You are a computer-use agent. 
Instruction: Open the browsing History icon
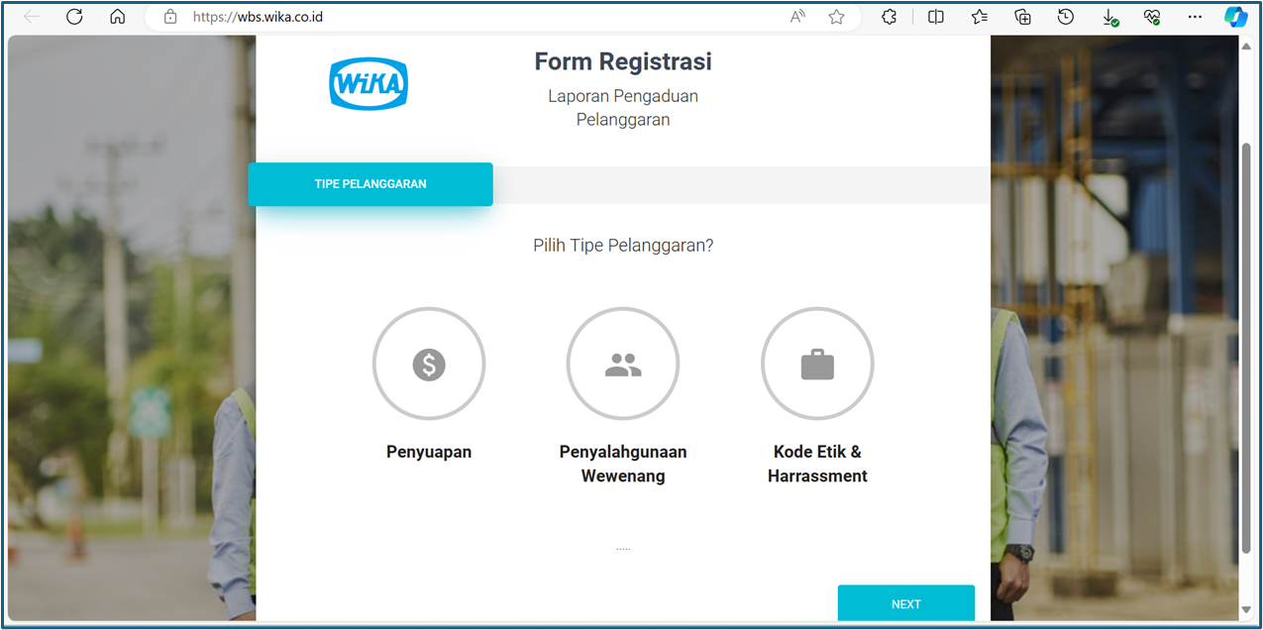1065,16
